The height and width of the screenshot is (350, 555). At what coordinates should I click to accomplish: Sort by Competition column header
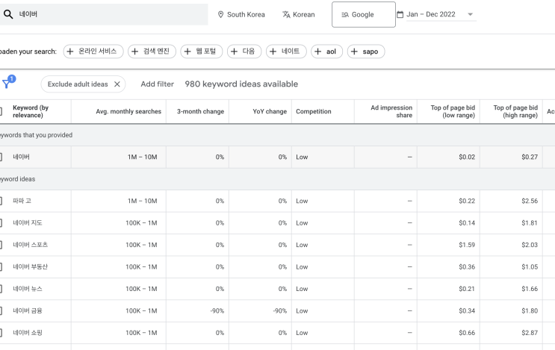314,111
